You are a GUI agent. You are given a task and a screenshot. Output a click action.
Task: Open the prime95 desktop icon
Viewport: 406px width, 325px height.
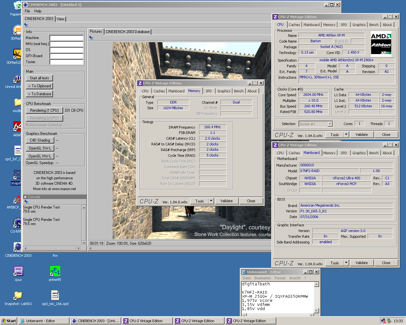tap(55, 271)
